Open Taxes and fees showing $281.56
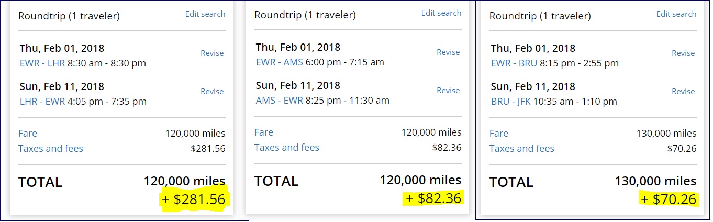Viewport: 713px width, 222px height. tap(51, 149)
